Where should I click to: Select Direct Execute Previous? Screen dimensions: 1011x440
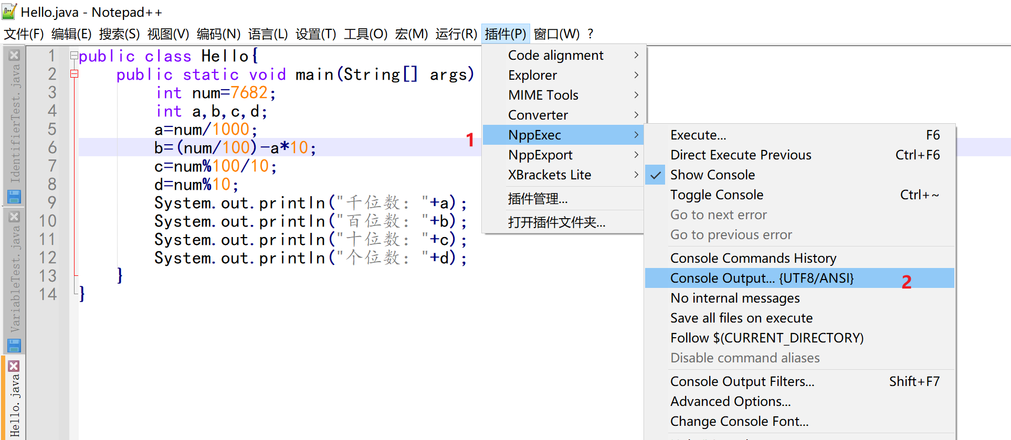click(x=799, y=155)
